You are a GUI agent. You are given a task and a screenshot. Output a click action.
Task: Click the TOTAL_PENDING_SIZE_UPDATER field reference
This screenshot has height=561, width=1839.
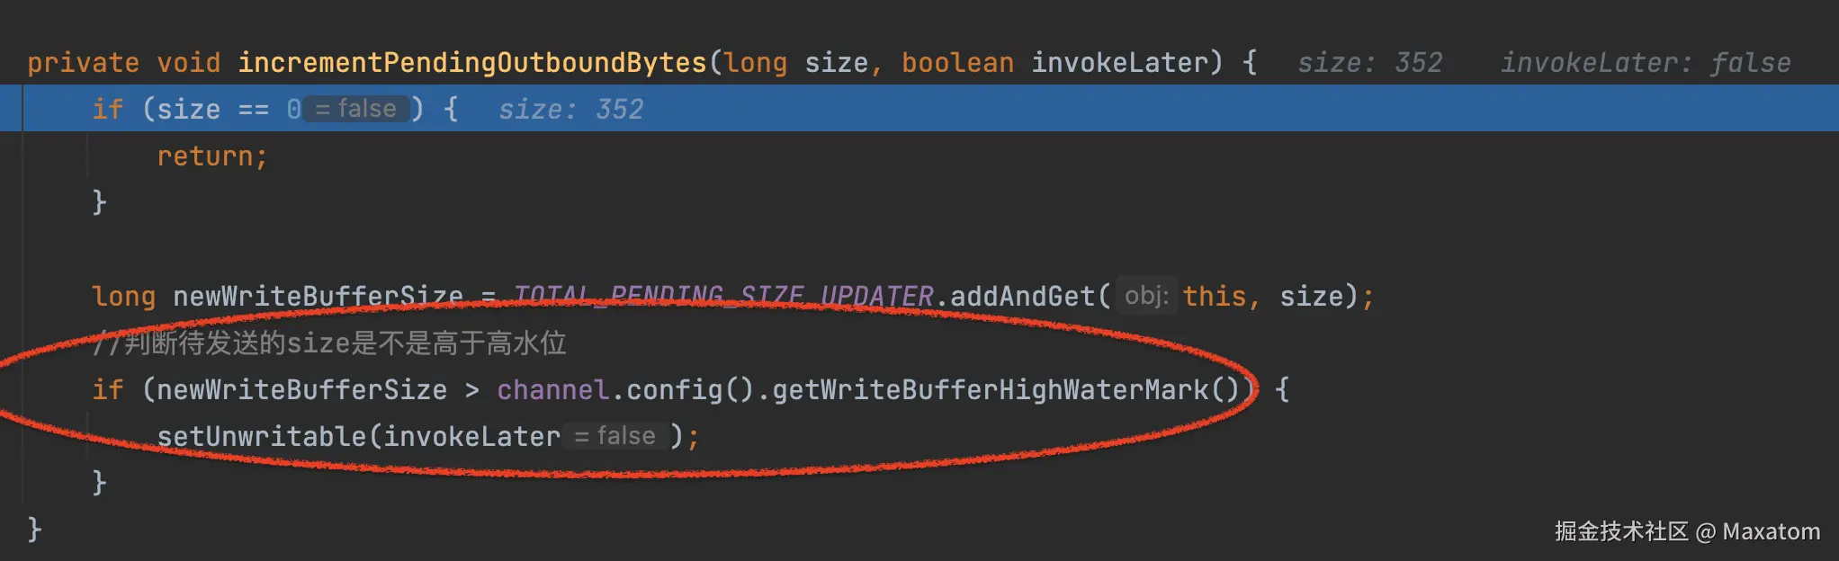coord(723,297)
